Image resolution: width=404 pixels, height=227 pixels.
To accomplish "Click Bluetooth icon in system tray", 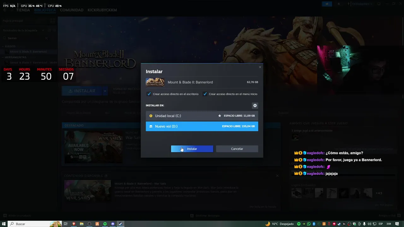I will tap(314, 224).
